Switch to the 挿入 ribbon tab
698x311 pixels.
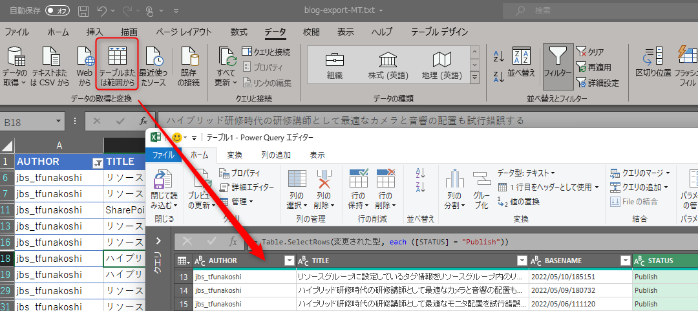coord(95,32)
